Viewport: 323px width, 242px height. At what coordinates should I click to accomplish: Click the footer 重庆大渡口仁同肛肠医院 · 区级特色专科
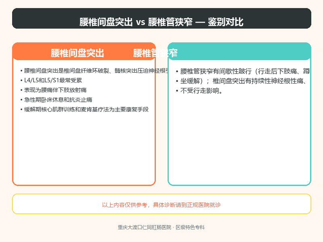161,227
